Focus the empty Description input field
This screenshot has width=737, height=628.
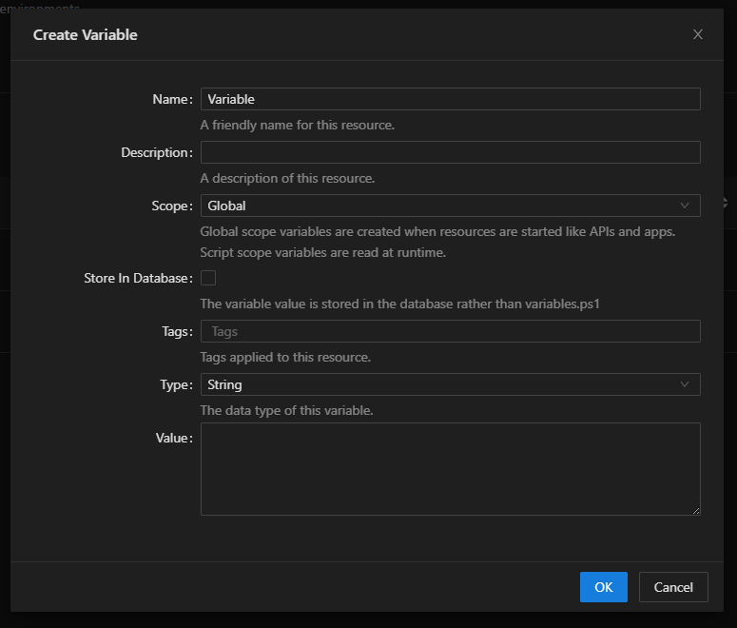(450, 152)
